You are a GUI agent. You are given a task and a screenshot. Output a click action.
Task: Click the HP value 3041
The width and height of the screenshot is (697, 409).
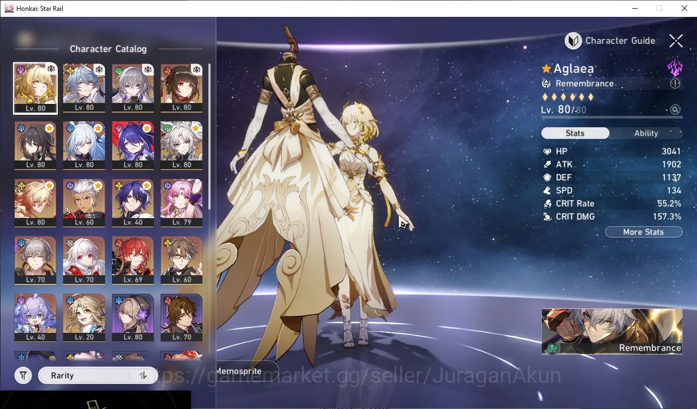tap(671, 151)
